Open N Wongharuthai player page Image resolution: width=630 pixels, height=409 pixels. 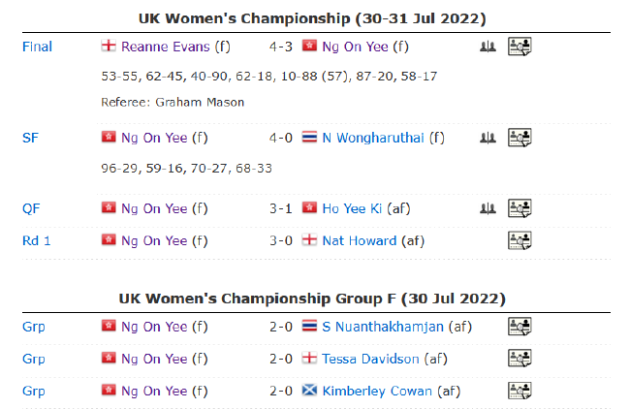tap(373, 138)
